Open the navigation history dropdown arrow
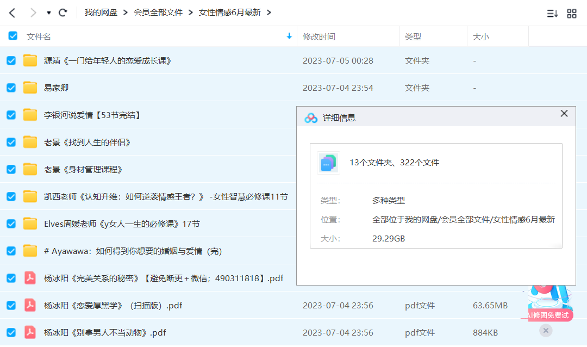The height and width of the screenshot is (347, 587). click(49, 13)
